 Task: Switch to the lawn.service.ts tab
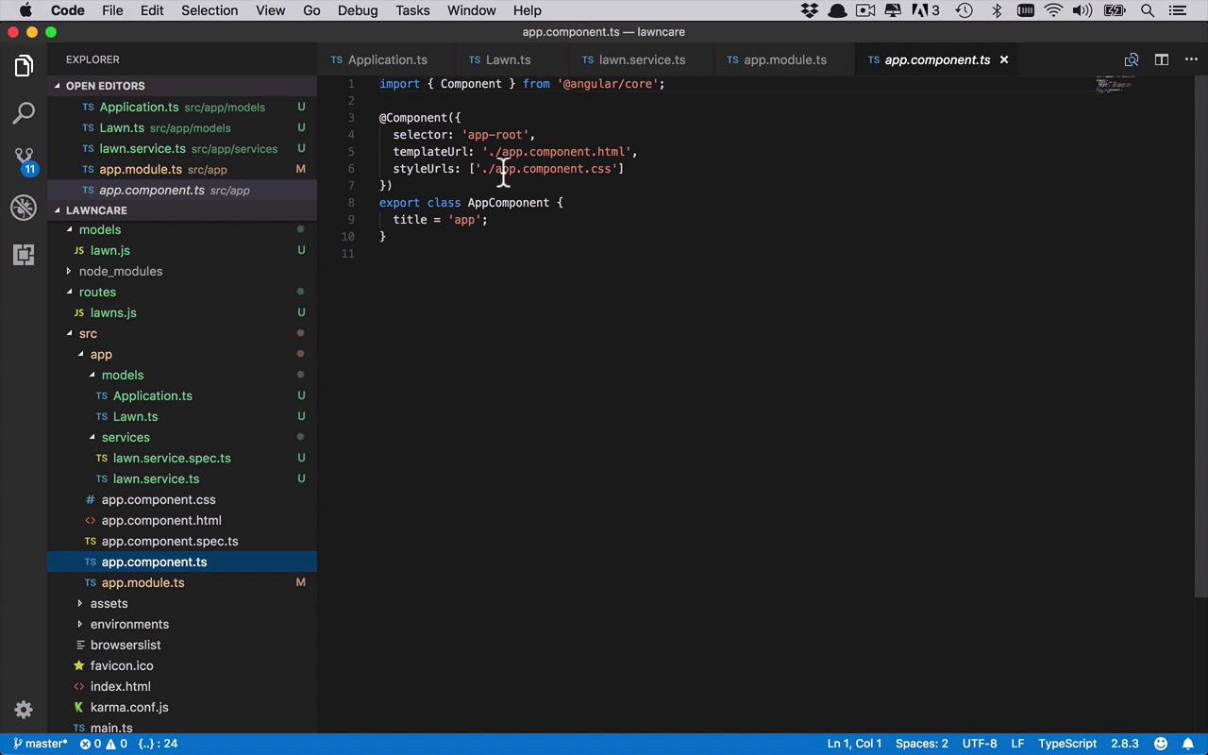(x=642, y=59)
